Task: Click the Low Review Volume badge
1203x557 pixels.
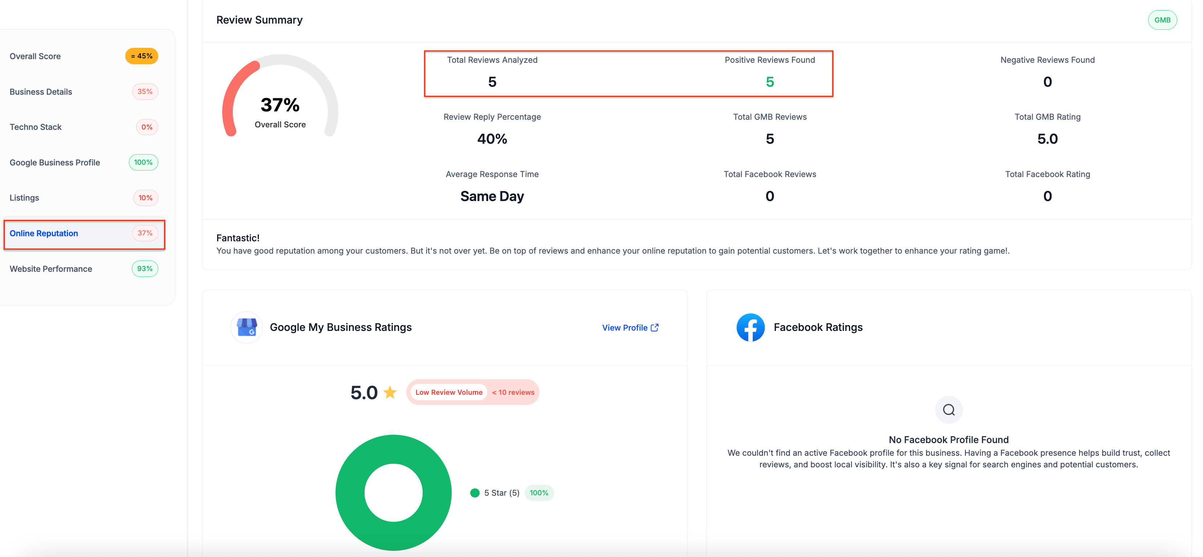Action: pyautogui.click(x=449, y=392)
